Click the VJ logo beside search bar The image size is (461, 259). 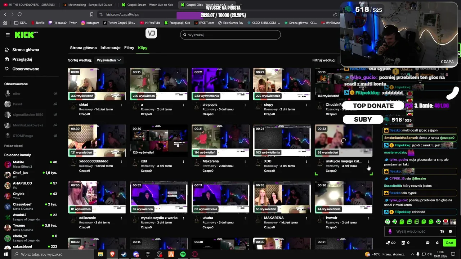(x=151, y=33)
